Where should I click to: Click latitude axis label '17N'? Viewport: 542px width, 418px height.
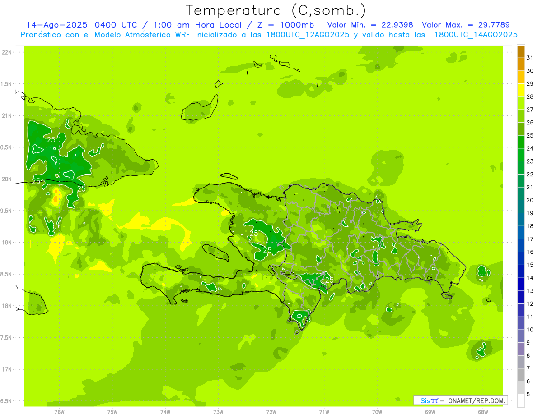[x=7, y=369]
